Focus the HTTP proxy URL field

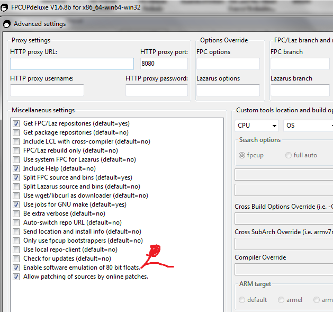[x=72, y=64]
